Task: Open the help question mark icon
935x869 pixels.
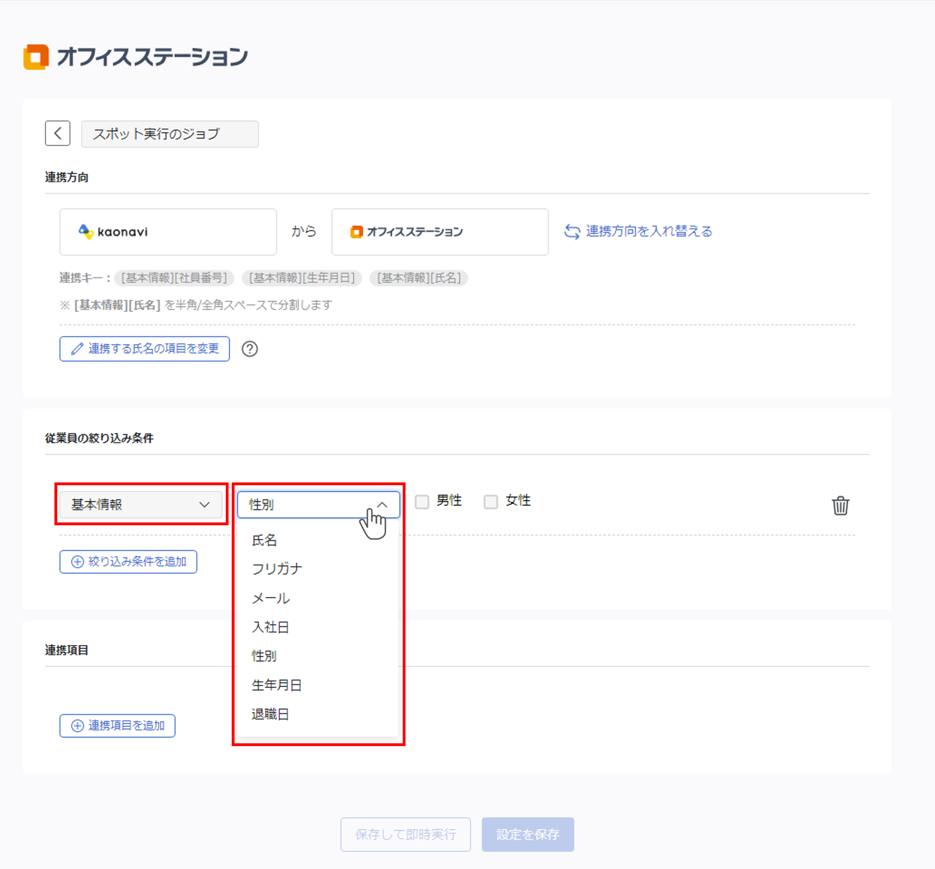Action: tap(250, 349)
